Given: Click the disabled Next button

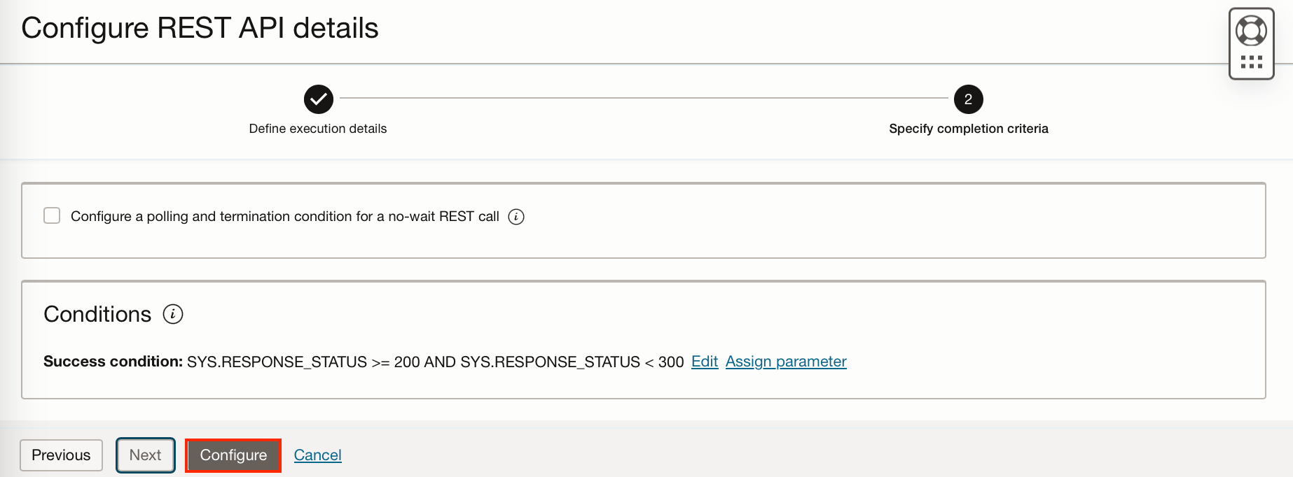Looking at the screenshot, I should (x=145, y=455).
